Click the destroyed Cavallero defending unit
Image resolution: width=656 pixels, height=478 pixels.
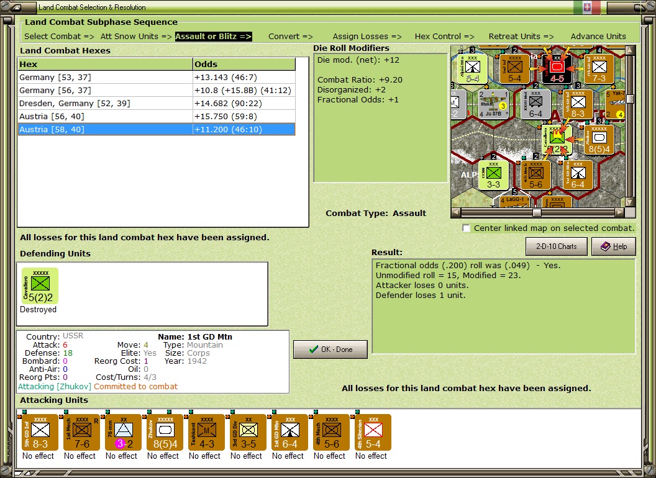[x=40, y=286]
